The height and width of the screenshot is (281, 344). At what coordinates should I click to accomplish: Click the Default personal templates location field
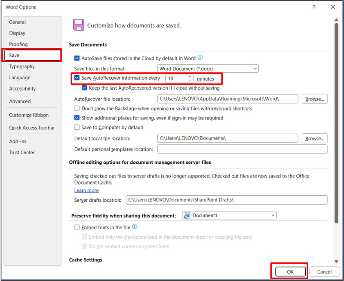[242, 149]
